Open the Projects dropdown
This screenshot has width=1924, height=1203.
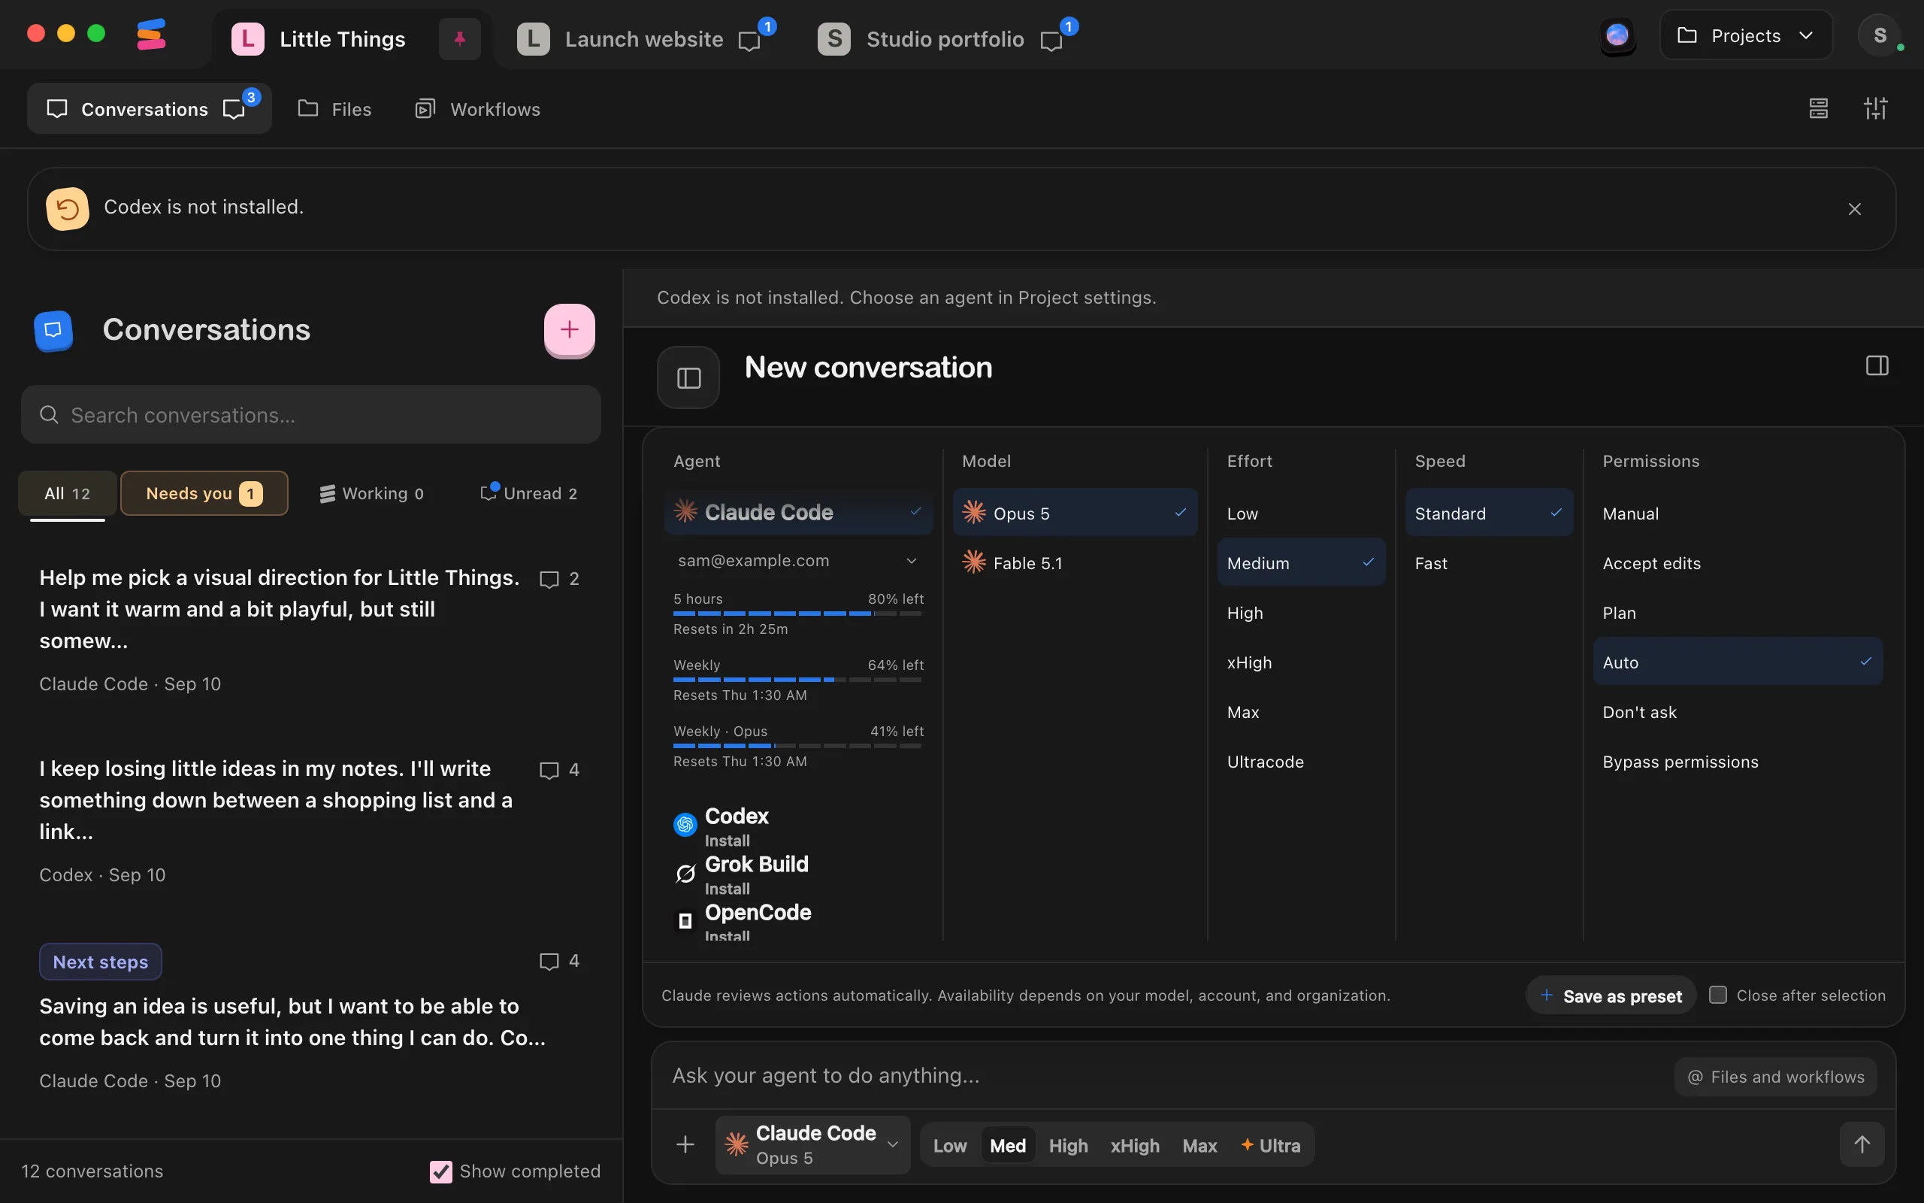(x=1746, y=35)
